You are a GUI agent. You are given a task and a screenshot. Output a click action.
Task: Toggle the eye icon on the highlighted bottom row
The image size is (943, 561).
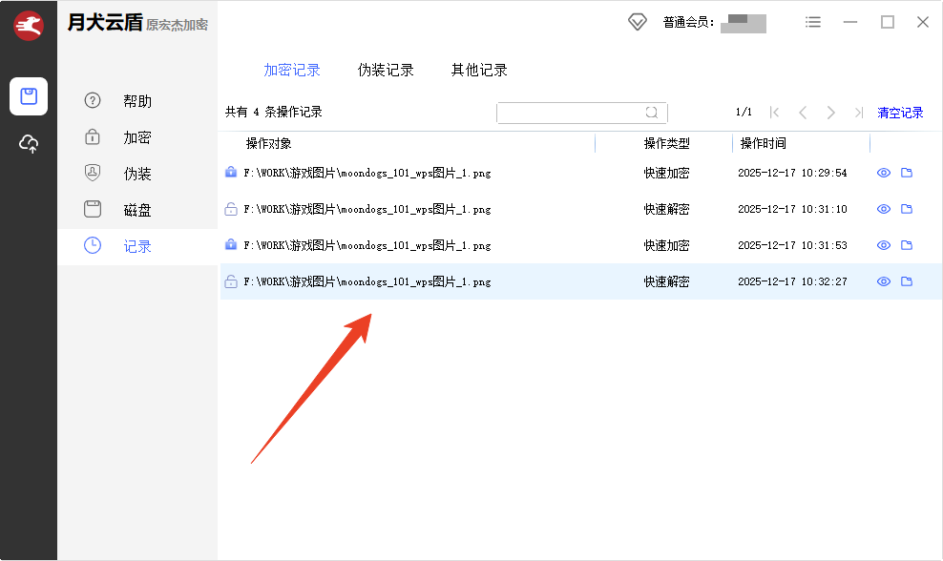click(883, 280)
